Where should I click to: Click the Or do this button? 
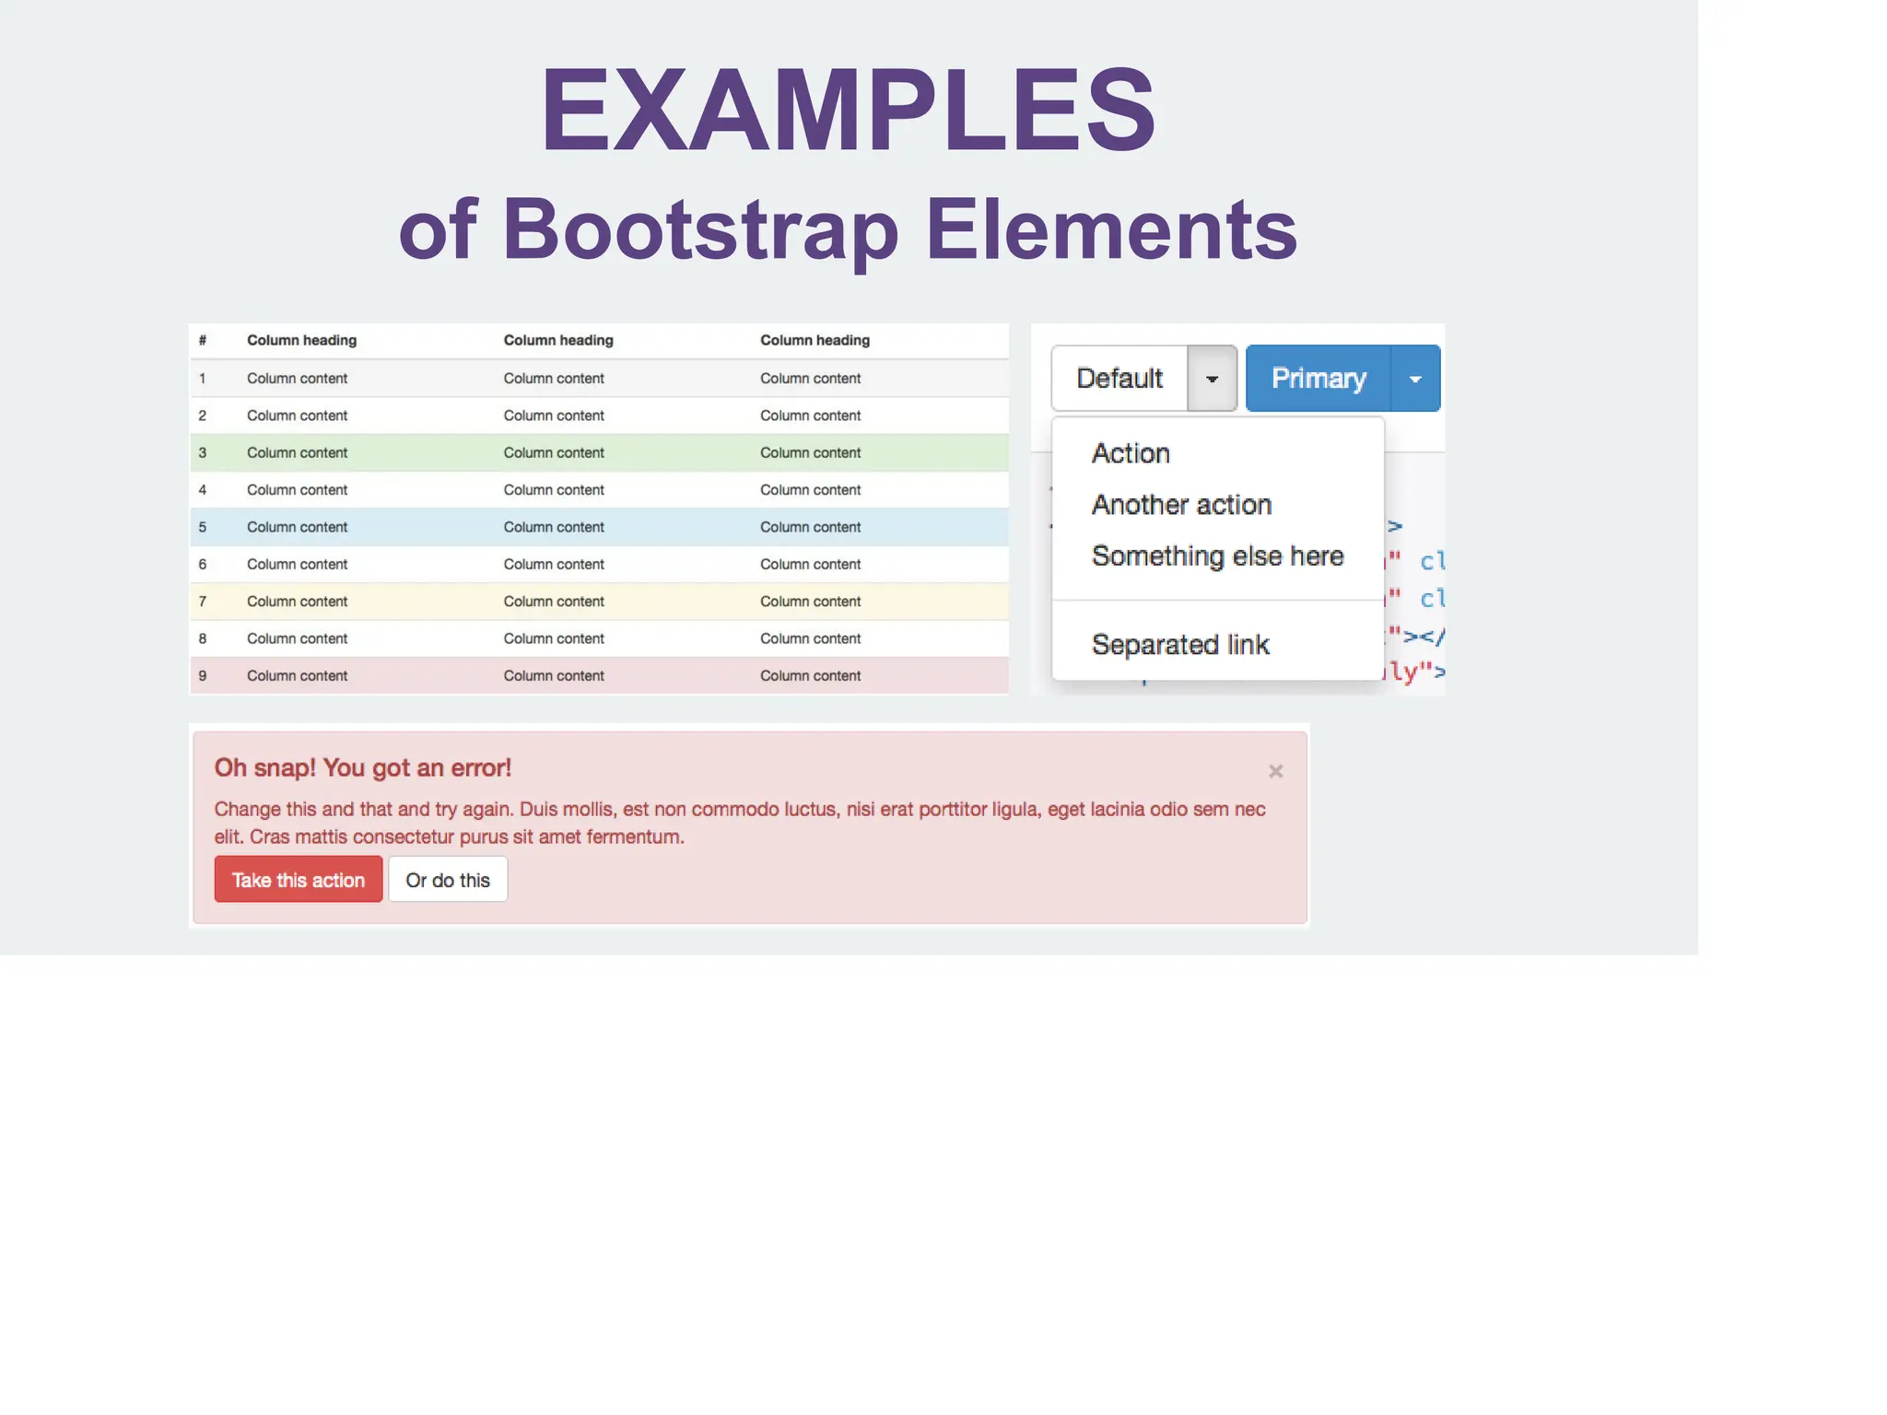[448, 880]
